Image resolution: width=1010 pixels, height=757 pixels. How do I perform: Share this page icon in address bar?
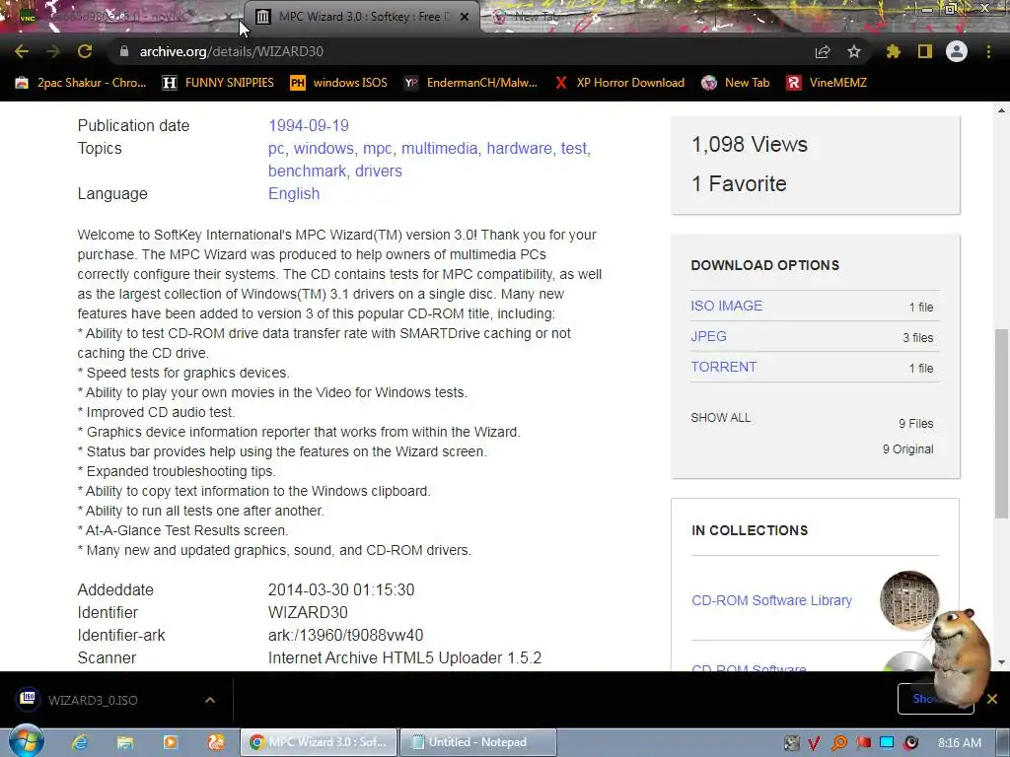click(x=823, y=51)
